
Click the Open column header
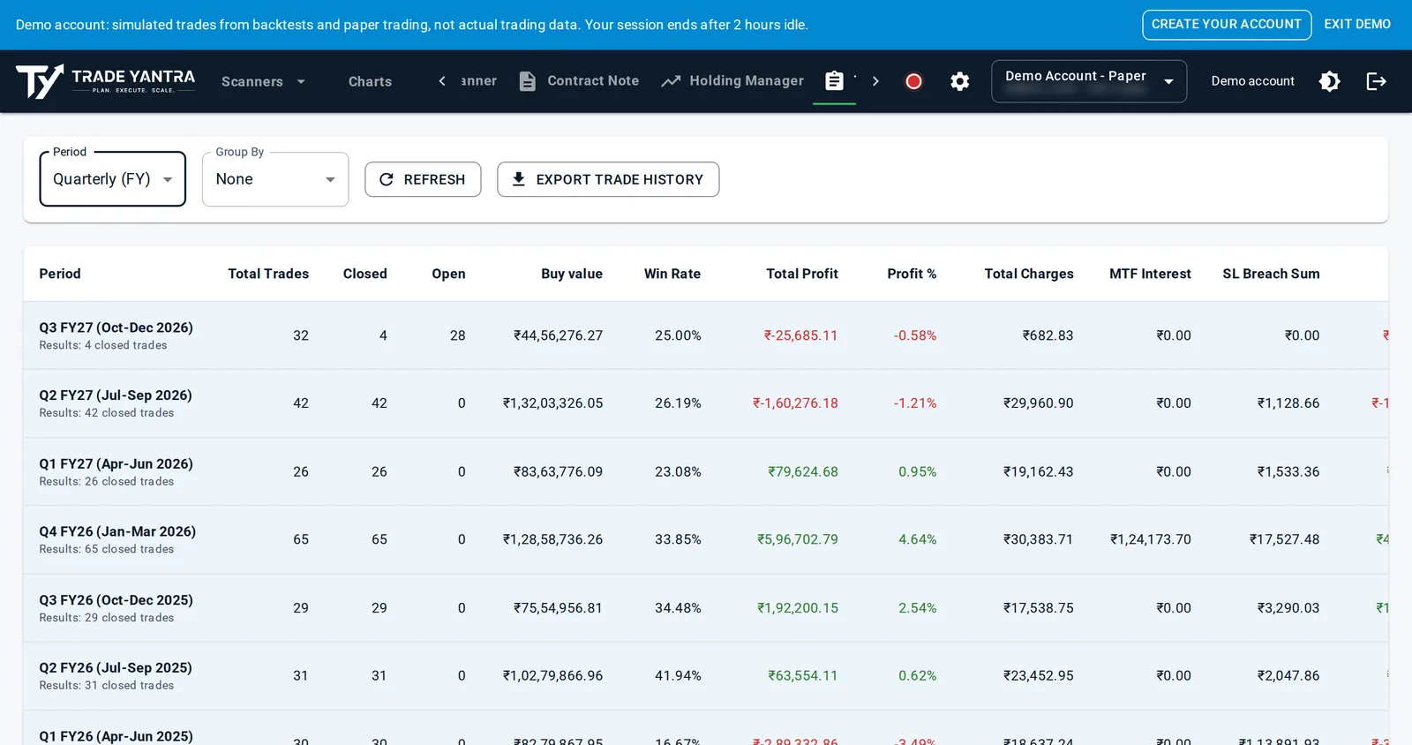(x=448, y=274)
